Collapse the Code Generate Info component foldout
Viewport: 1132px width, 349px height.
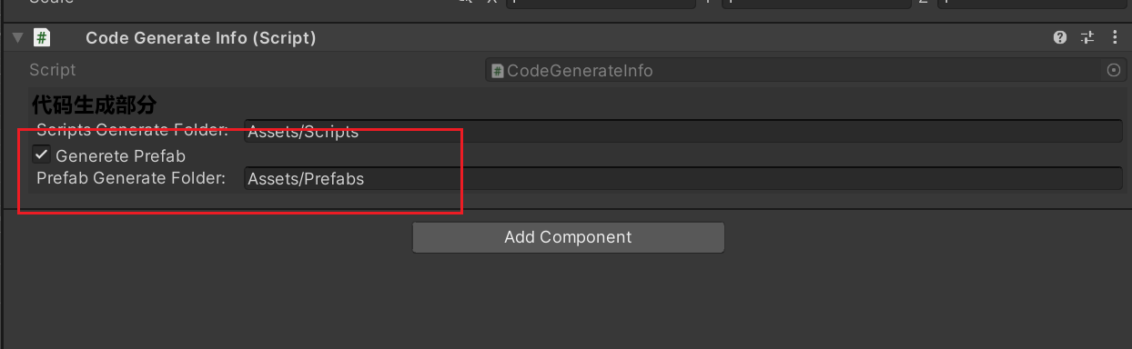tap(17, 38)
